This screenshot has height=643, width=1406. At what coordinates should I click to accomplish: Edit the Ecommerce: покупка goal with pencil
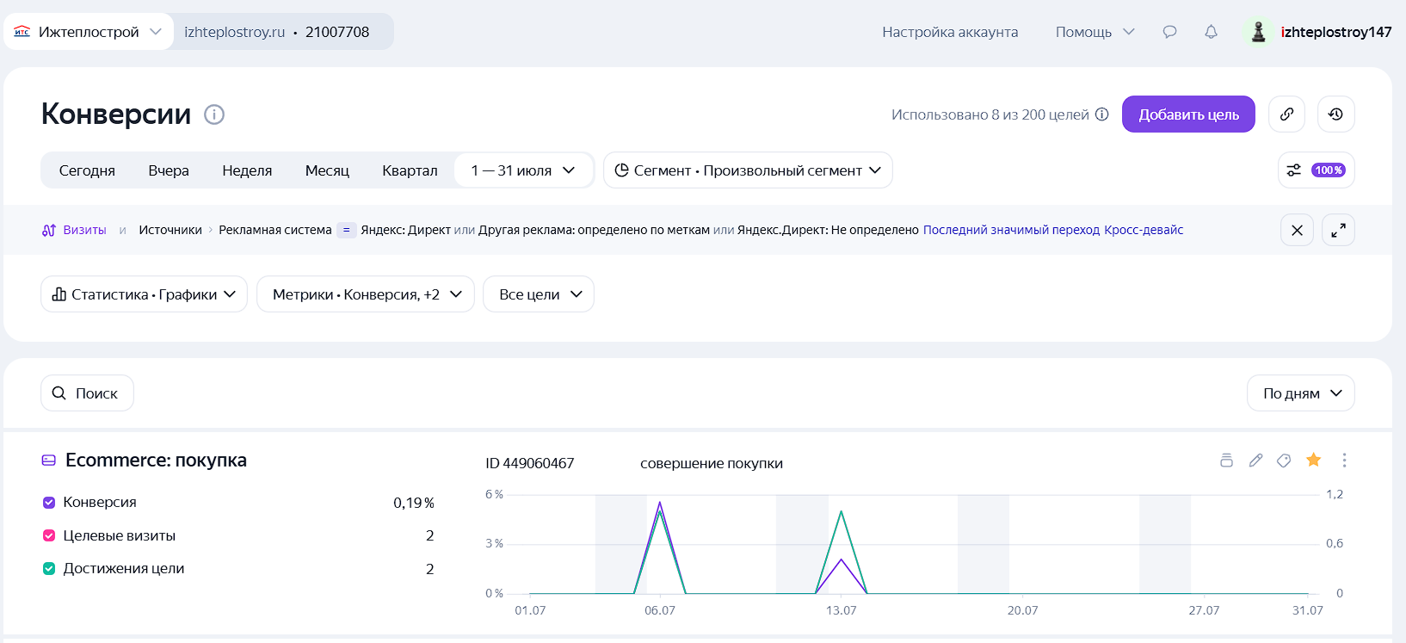point(1255,461)
